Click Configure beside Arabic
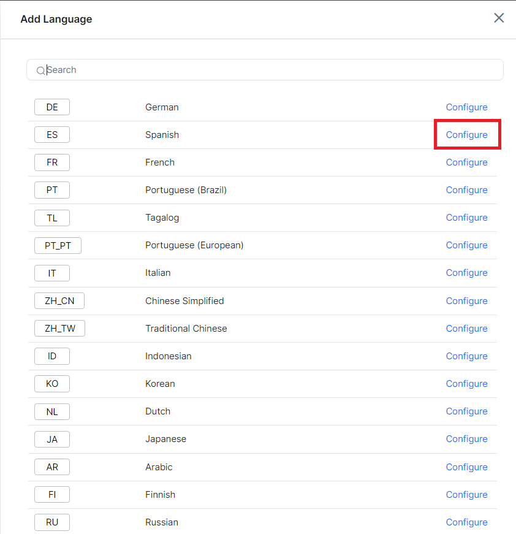The width and height of the screenshot is (516, 534). coord(466,467)
